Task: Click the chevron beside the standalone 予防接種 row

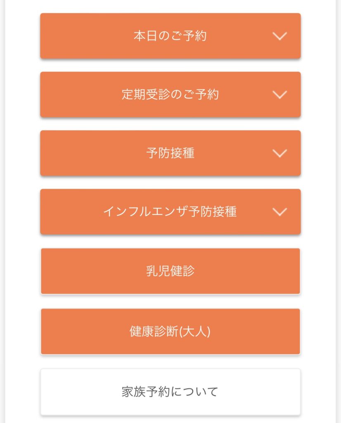Action: coord(279,154)
